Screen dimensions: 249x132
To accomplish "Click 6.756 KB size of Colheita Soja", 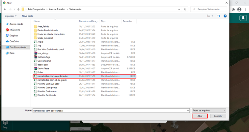I will click(x=131, y=57).
